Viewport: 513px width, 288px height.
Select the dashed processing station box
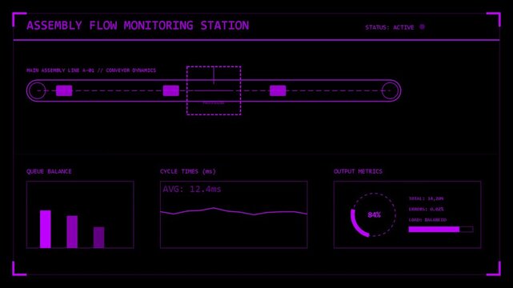click(x=214, y=90)
